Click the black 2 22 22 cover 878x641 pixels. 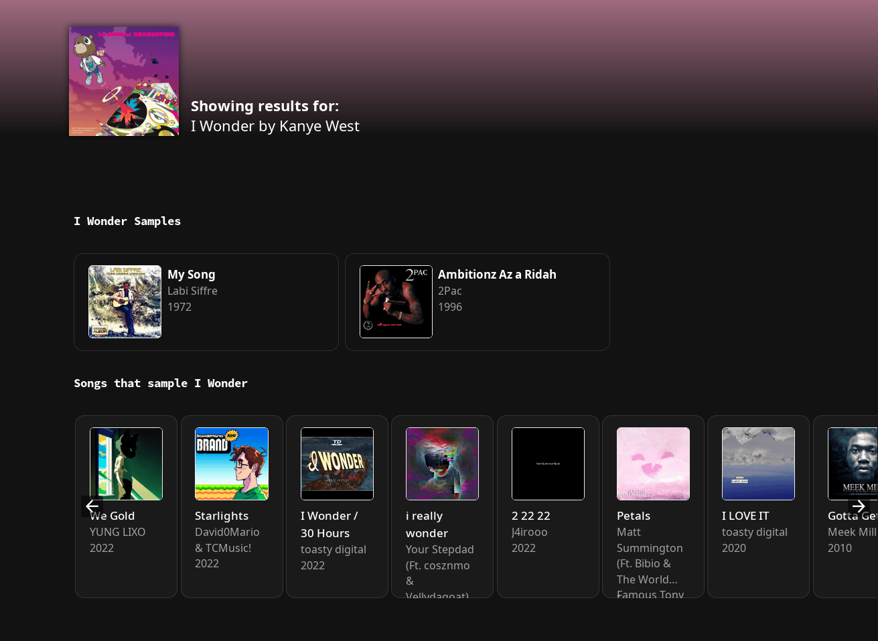[x=548, y=464]
